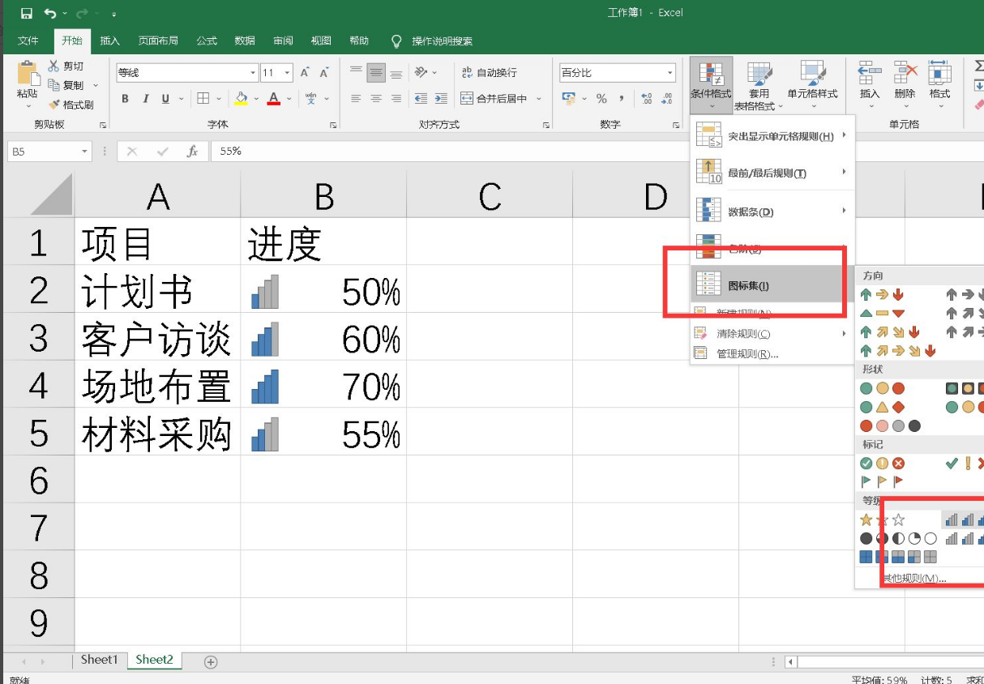Open the font name dropdown
The image size is (984, 684).
tap(252, 73)
